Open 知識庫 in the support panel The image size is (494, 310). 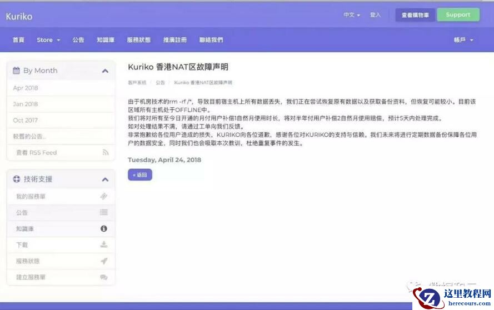tap(61, 229)
